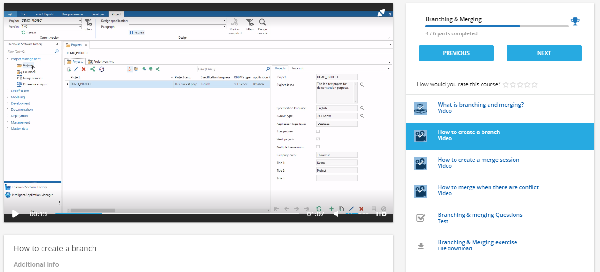This screenshot has height=272, width=600.
Task: Select the Project ribbon tab
Action: [x=116, y=14]
